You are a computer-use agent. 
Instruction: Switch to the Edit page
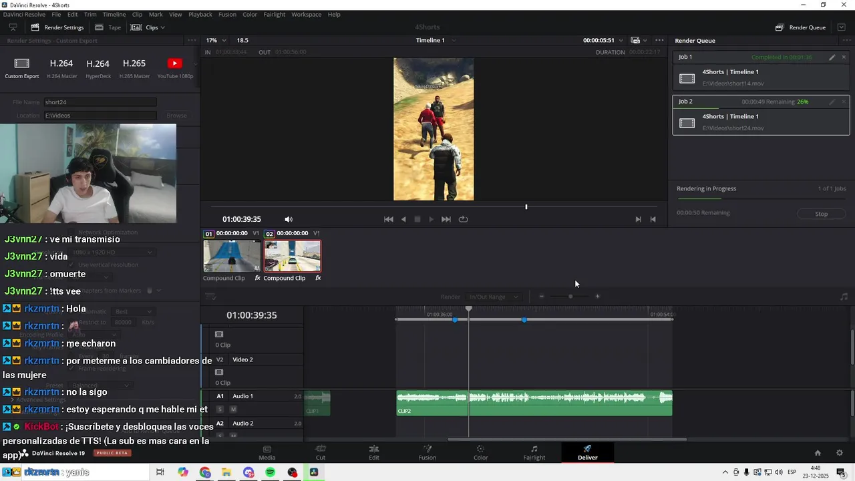pos(374,452)
